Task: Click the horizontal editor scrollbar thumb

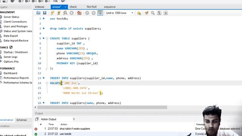Action: 102,107
